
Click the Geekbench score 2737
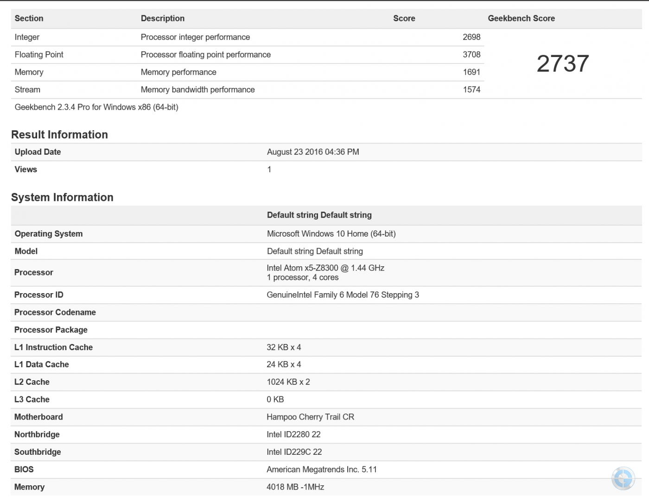click(x=563, y=63)
